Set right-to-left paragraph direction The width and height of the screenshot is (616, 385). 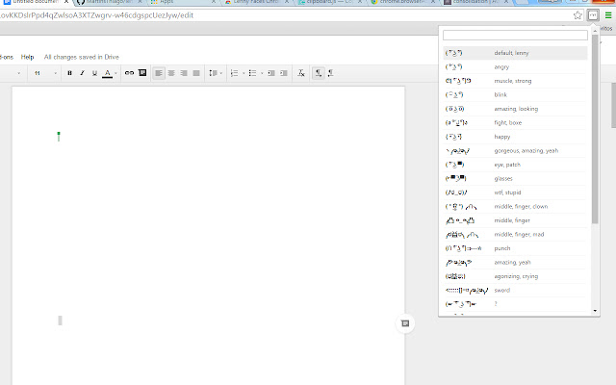331,73
